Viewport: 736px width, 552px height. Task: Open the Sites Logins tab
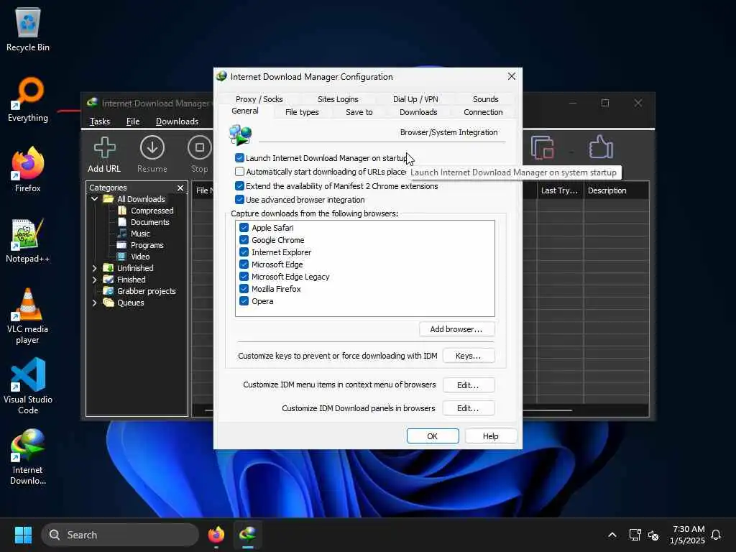point(338,99)
